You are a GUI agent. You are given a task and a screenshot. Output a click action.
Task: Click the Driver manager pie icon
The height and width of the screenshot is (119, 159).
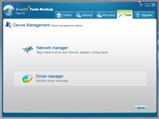[27, 78]
